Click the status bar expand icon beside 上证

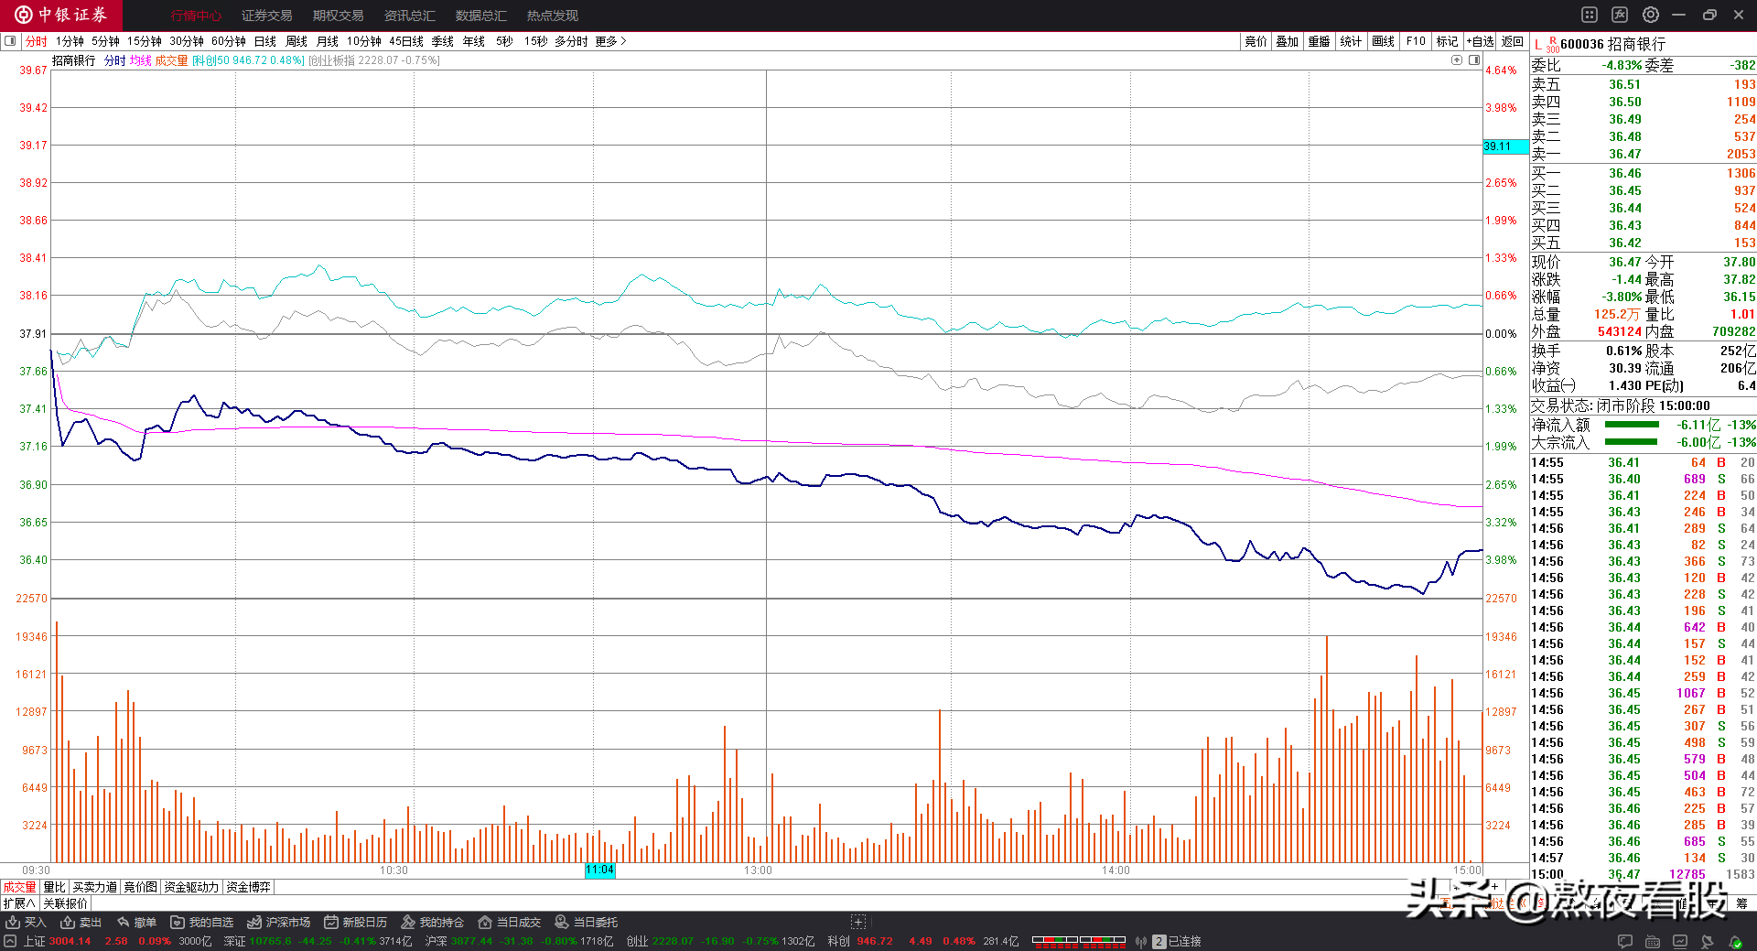(x=10, y=941)
